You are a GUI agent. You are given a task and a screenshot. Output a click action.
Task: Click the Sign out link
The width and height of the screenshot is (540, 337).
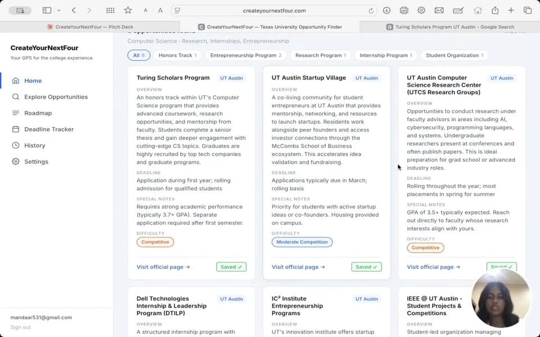click(21, 327)
